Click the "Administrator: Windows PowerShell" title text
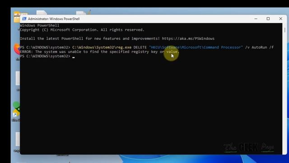 [54, 19]
